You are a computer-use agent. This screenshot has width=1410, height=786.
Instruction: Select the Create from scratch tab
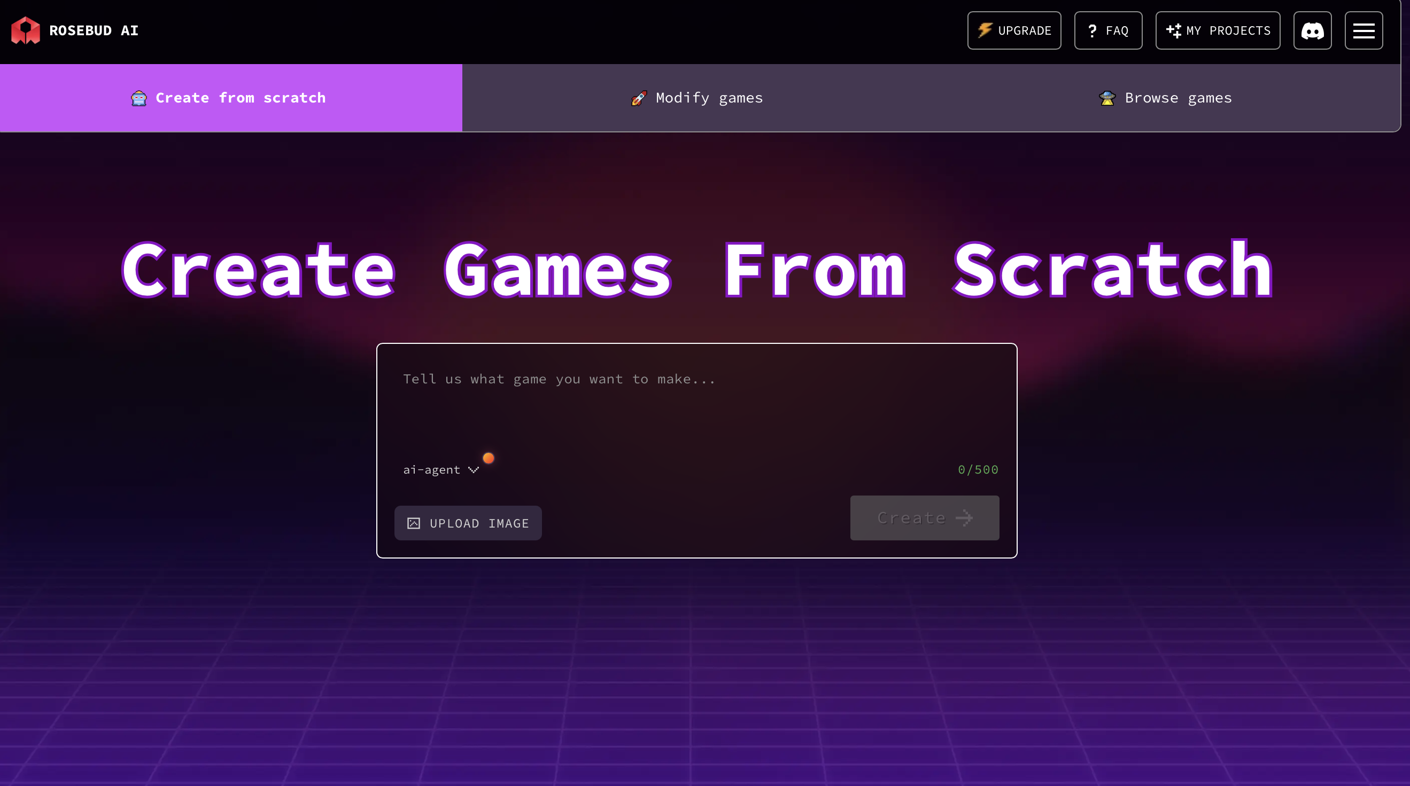tap(230, 98)
